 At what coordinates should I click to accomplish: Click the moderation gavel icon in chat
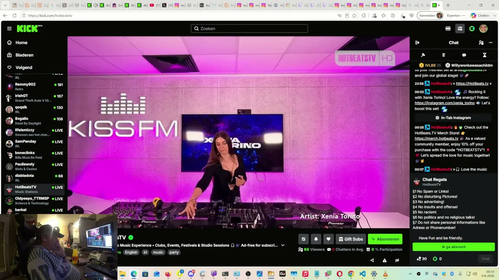click(423, 55)
